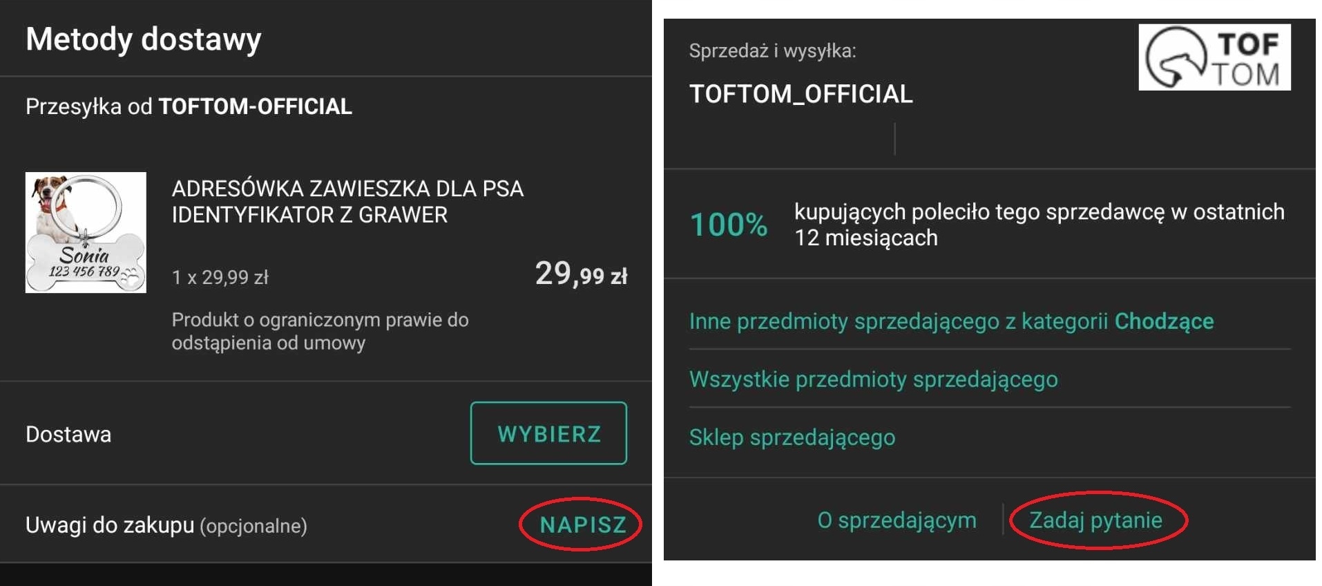Viewport: 1322px width, 586px height.
Task: Click the limited withdrawal right notice
Action: tap(320, 331)
